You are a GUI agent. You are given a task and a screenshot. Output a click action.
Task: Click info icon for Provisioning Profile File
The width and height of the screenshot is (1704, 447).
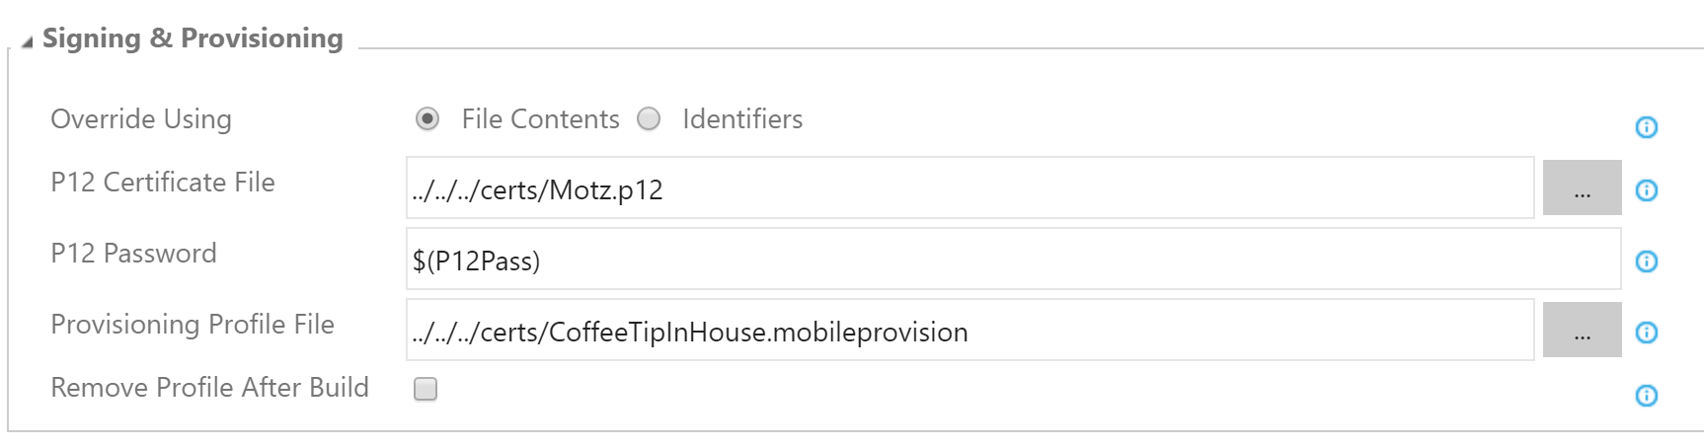(1646, 333)
